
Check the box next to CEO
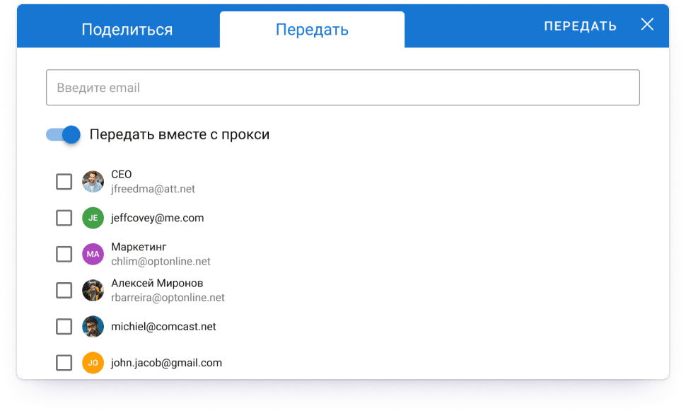(64, 182)
